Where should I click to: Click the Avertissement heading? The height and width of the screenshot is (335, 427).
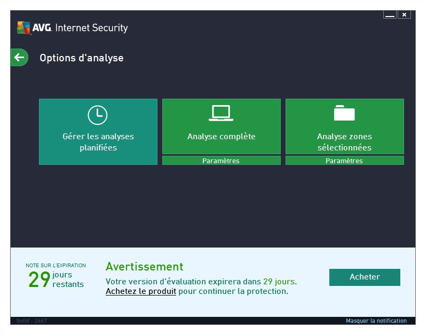pos(144,267)
